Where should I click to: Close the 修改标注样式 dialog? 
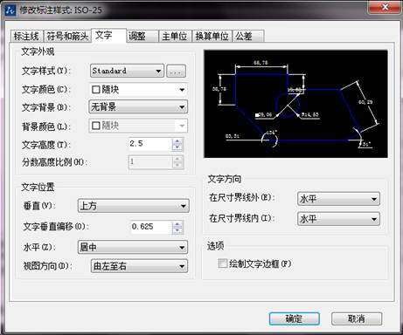point(385,7)
